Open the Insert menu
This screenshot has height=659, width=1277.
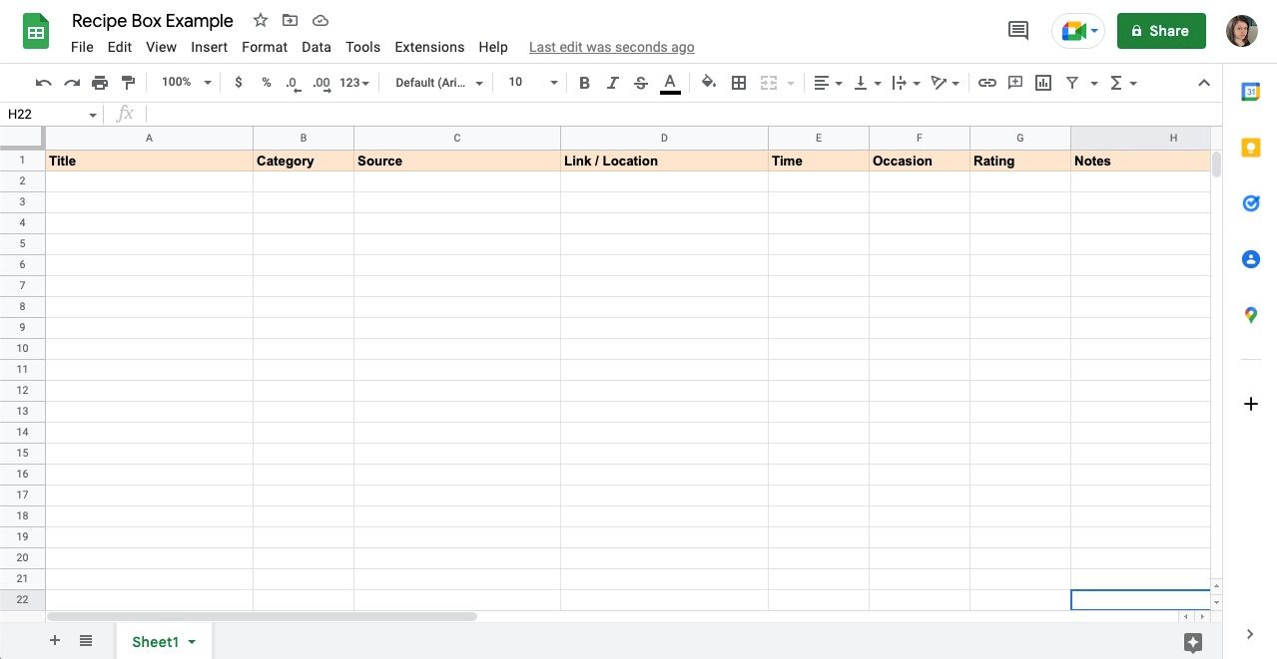[x=210, y=47]
